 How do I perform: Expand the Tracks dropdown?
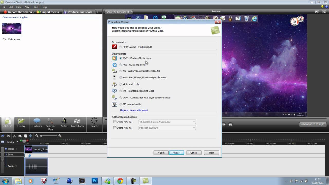[17, 142]
